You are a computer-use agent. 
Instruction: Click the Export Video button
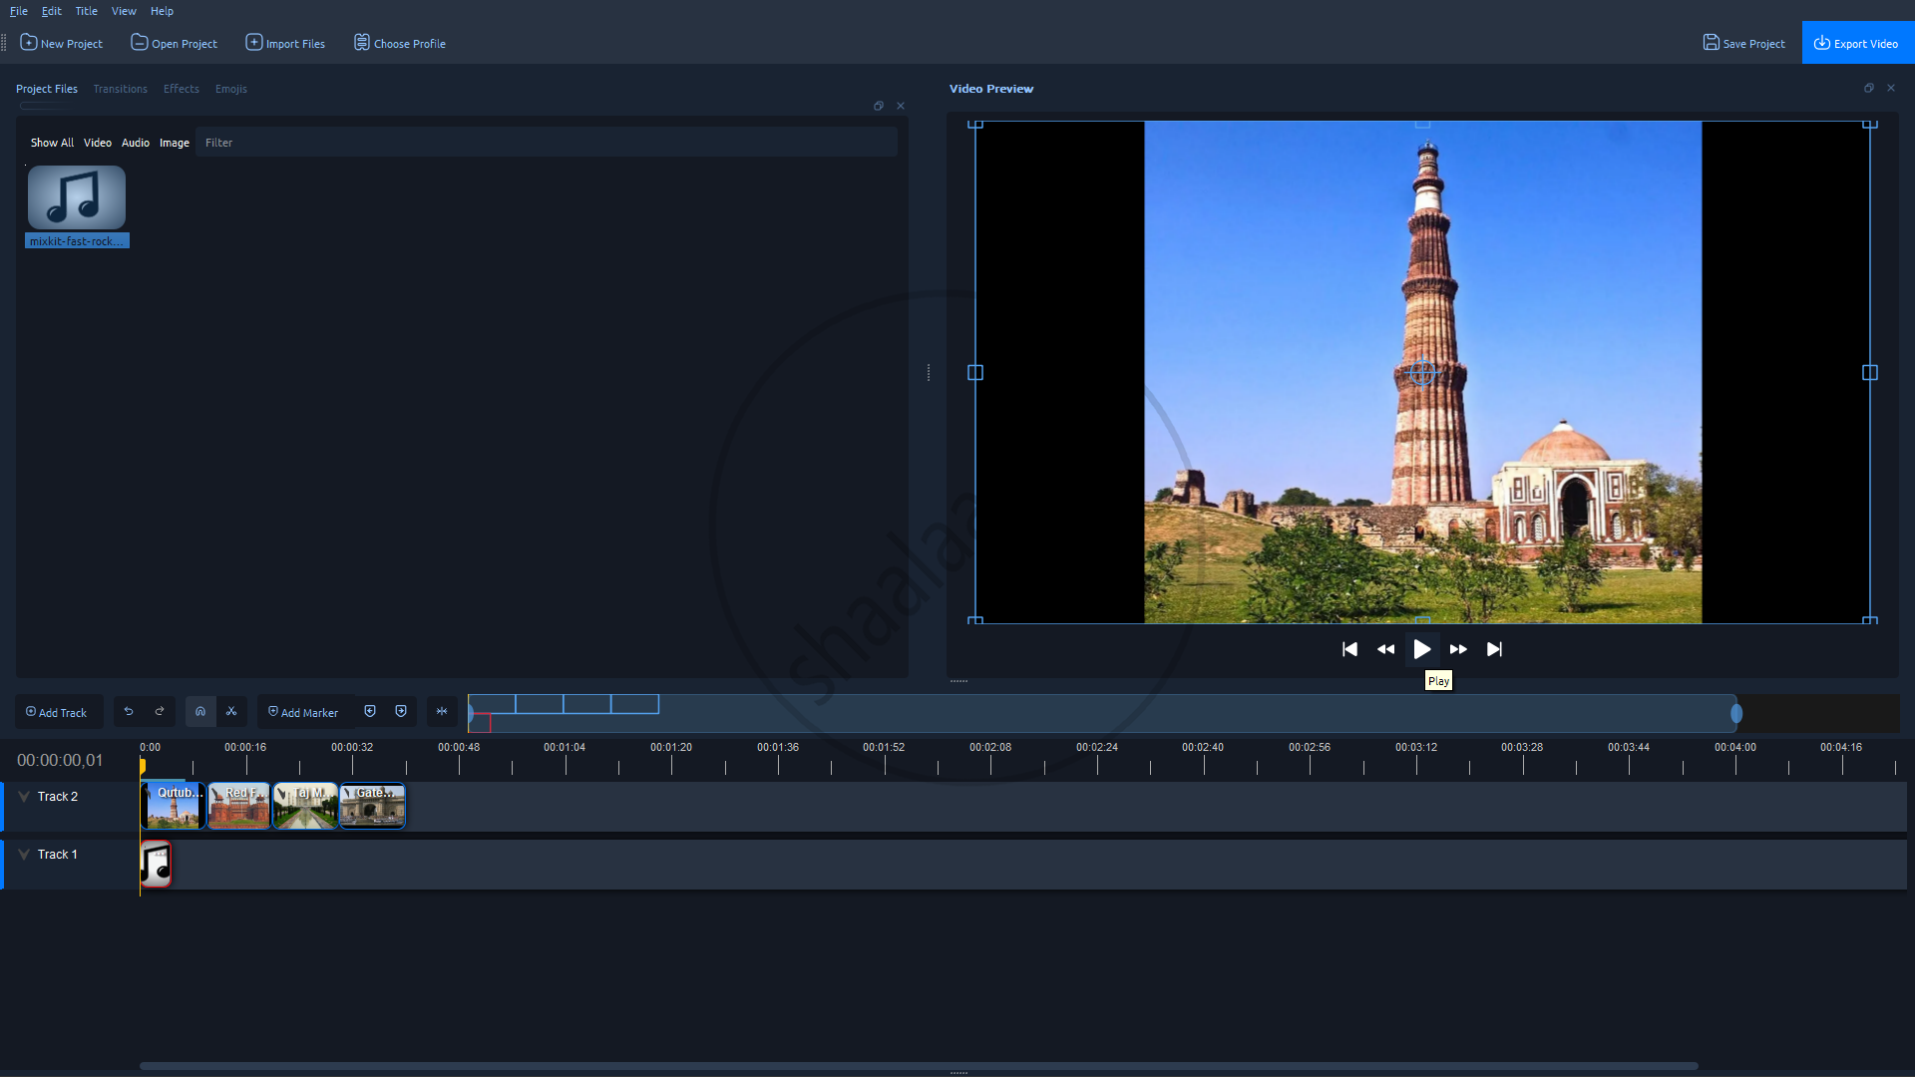coord(1857,43)
